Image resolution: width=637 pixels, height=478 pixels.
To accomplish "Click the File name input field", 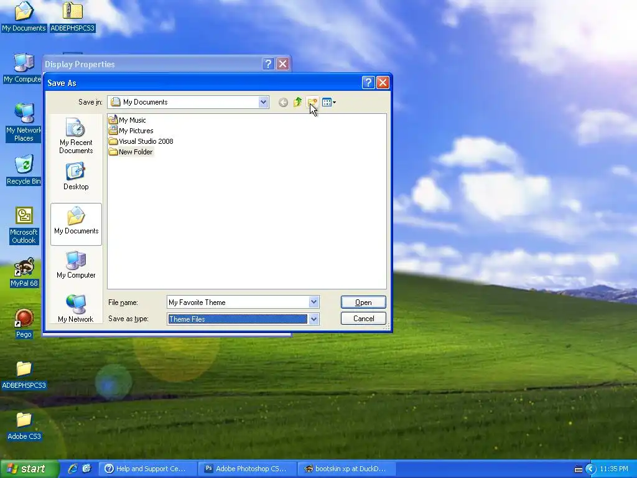I will (238, 302).
